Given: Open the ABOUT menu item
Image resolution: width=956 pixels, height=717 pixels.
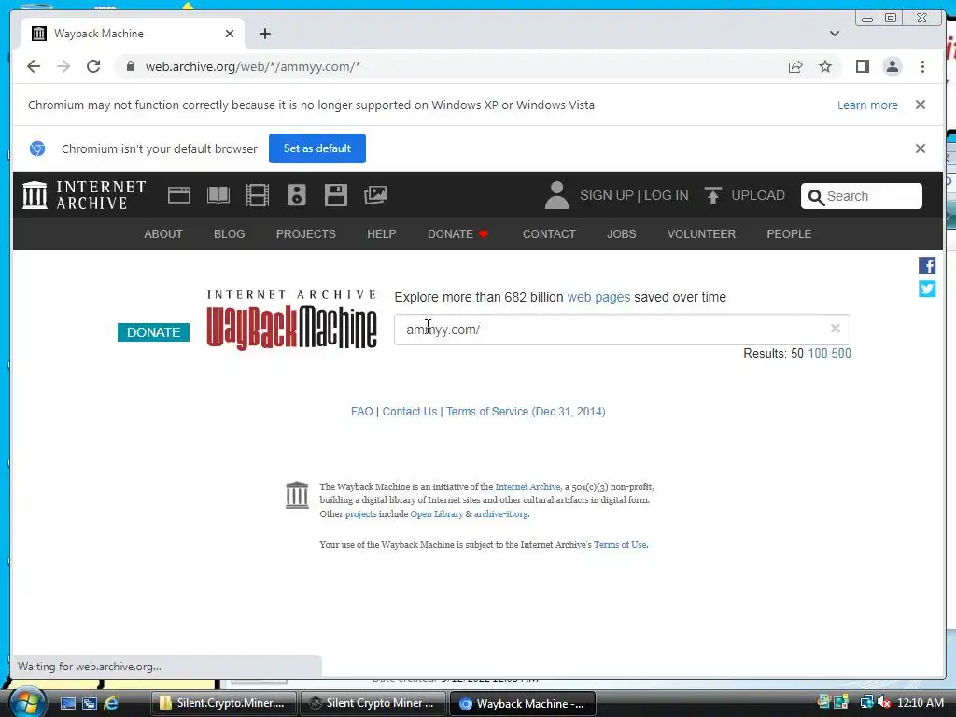Looking at the screenshot, I should click(163, 234).
